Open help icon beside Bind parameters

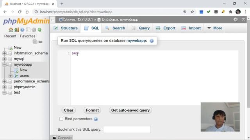point(96,119)
